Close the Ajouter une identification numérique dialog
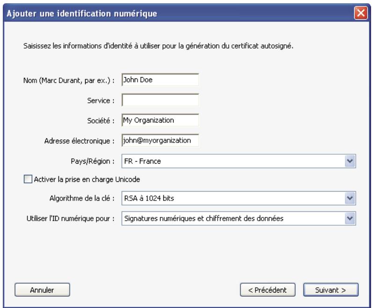 click(361, 13)
